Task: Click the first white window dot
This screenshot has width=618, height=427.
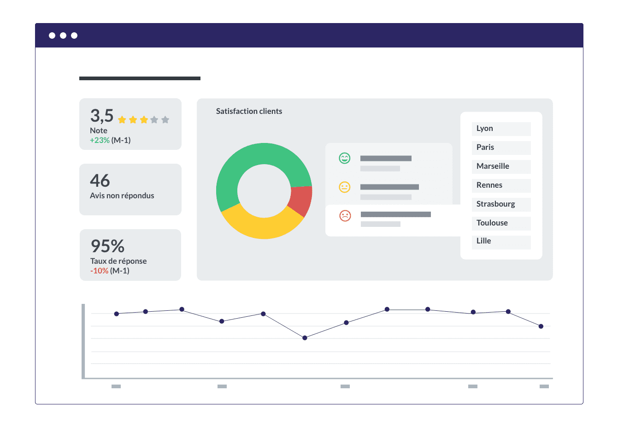Action: (52, 36)
